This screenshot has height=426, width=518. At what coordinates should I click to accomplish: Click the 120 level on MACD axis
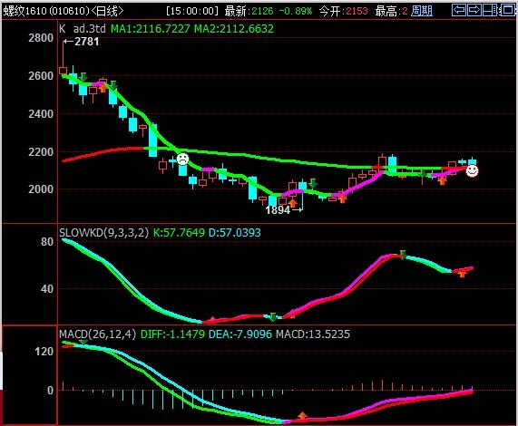pos(44,352)
